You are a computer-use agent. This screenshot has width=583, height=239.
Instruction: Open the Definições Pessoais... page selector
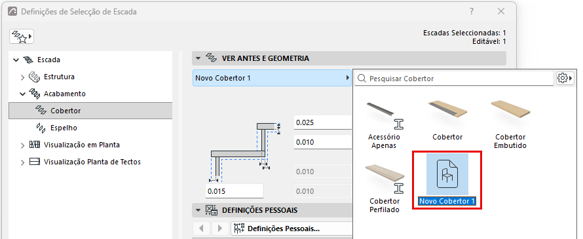point(291,229)
